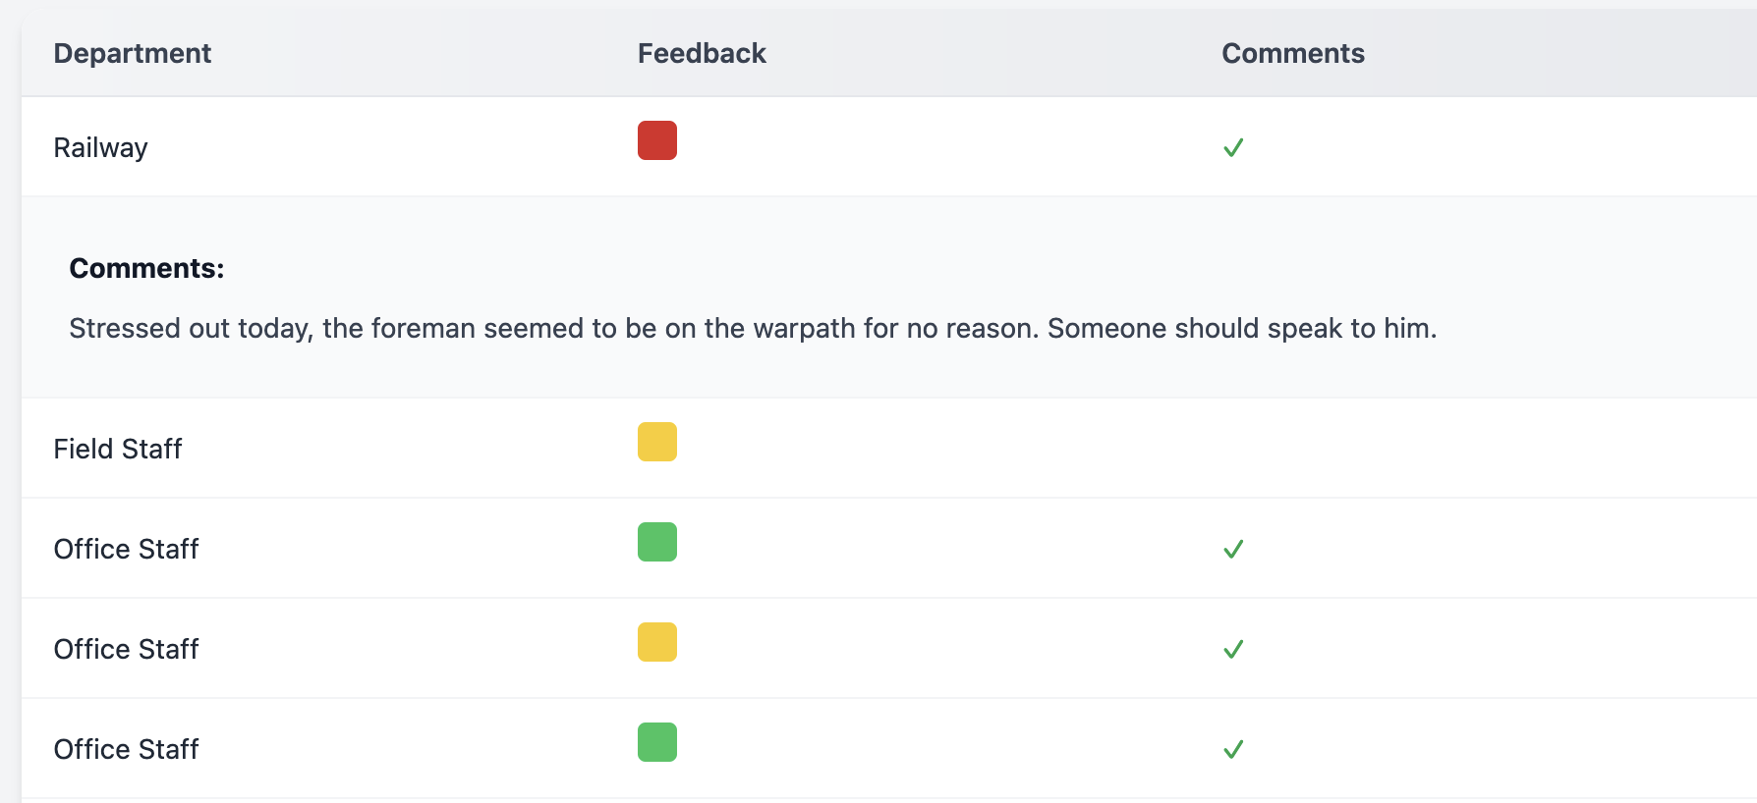Click the Railway comments checkmark icon
The width and height of the screenshot is (1757, 803).
click(x=1233, y=147)
